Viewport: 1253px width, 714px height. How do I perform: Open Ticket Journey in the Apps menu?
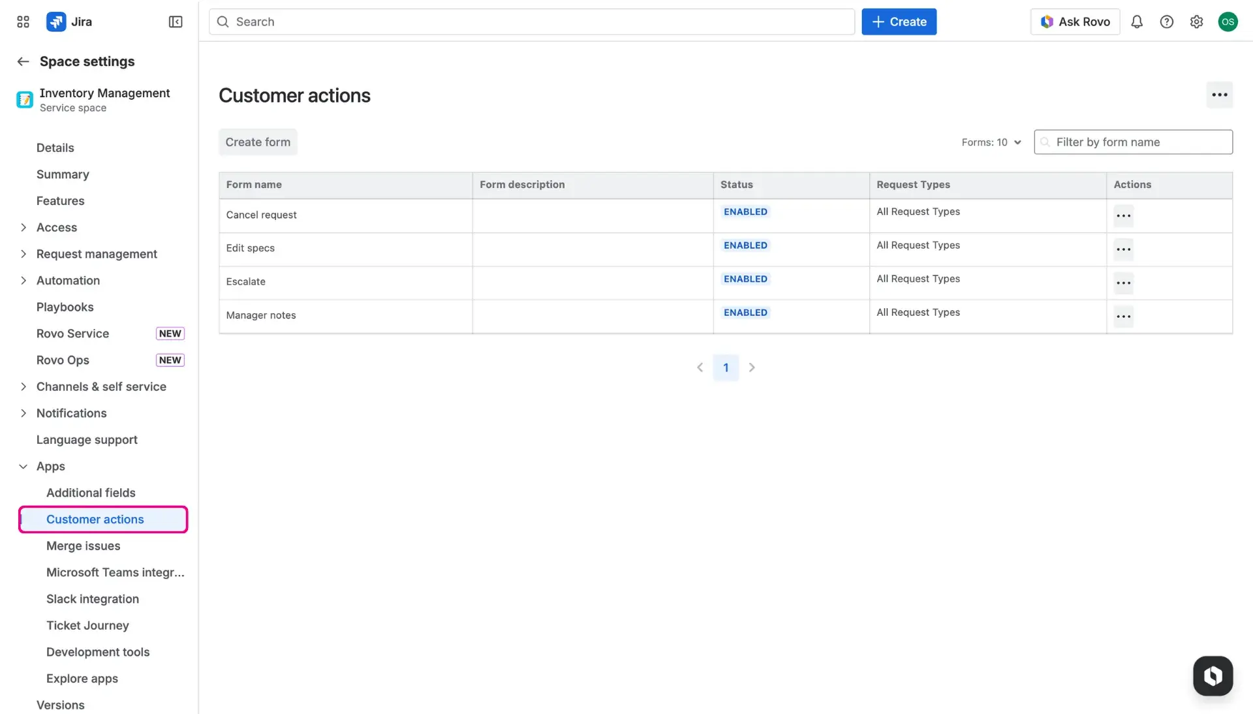(x=87, y=625)
